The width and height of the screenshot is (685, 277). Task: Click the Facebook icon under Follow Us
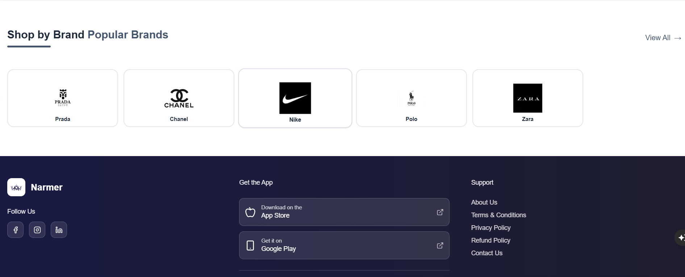click(x=15, y=230)
